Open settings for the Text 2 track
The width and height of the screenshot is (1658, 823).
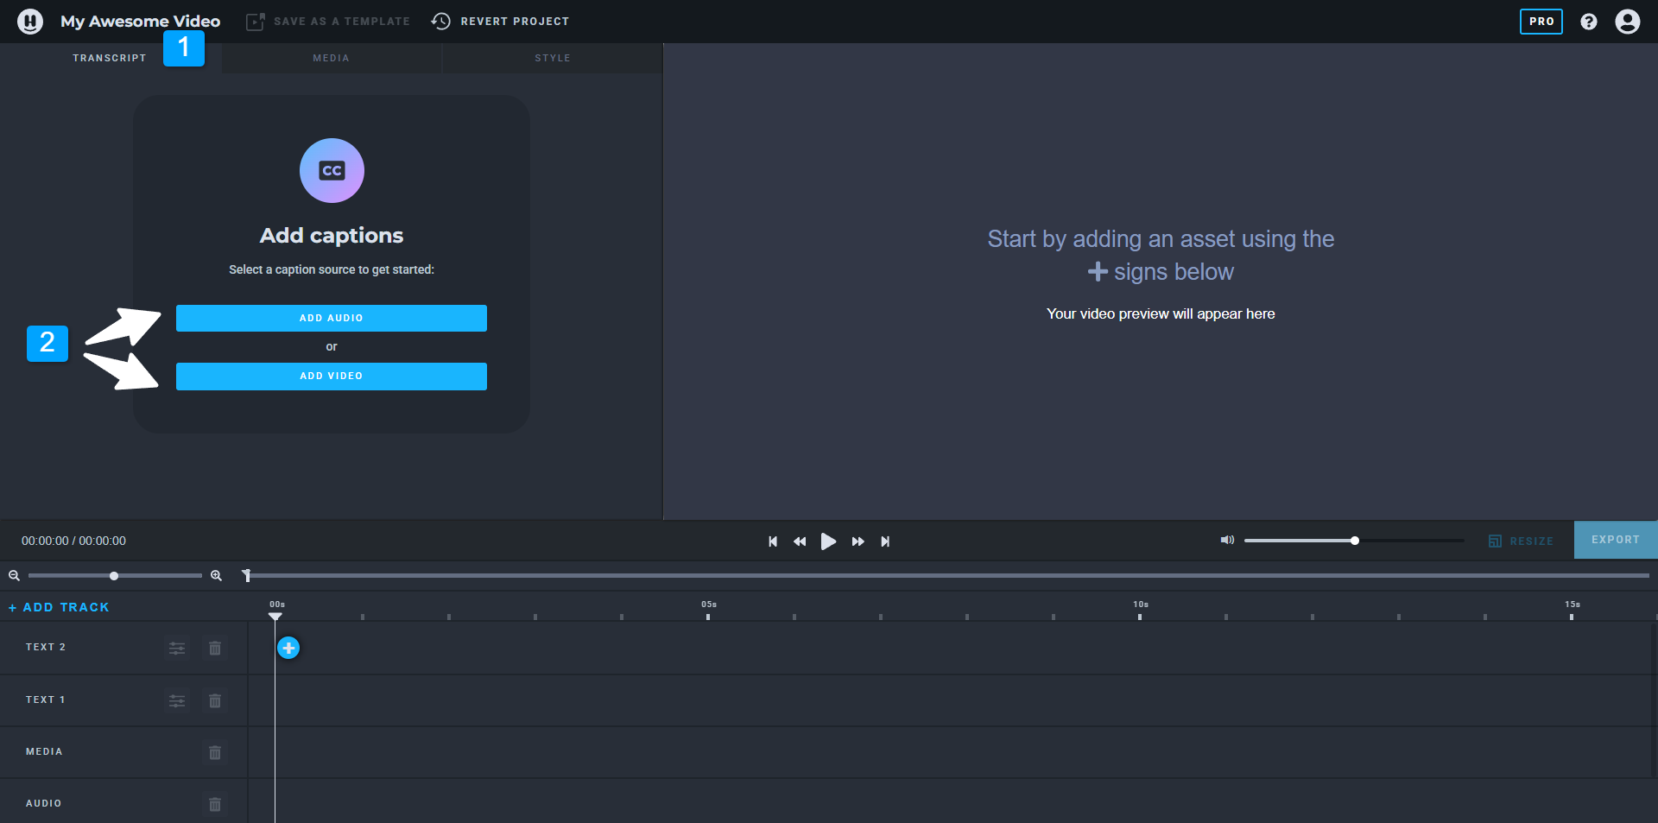click(177, 649)
